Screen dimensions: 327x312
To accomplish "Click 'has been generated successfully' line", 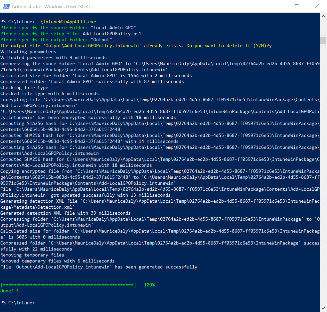I will [x=99, y=267].
